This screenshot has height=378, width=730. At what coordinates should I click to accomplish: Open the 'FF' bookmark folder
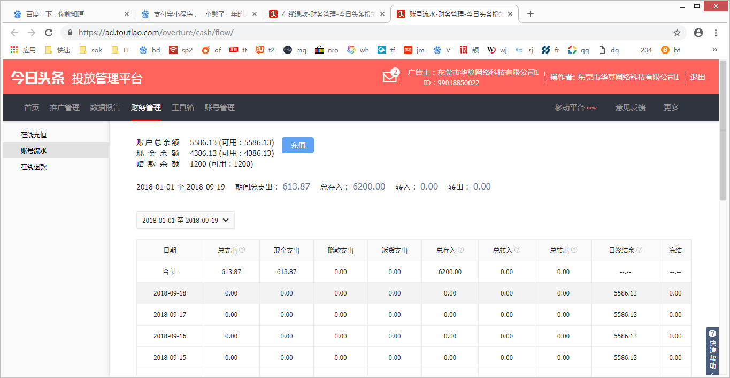pos(121,50)
